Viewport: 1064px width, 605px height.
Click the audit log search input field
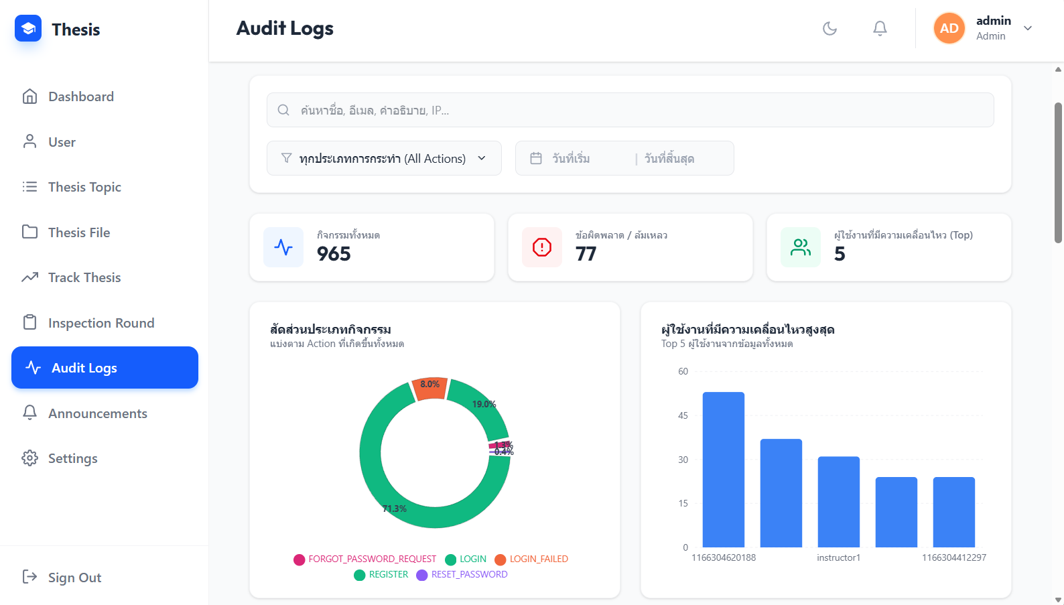pyautogui.click(x=630, y=110)
